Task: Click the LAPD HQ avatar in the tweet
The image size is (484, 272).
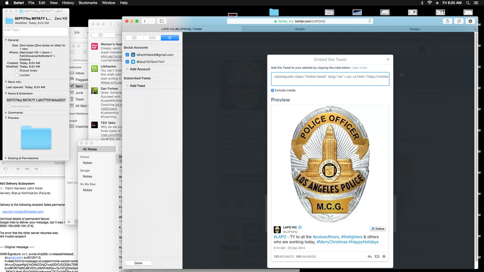Action: click(x=277, y=230)
